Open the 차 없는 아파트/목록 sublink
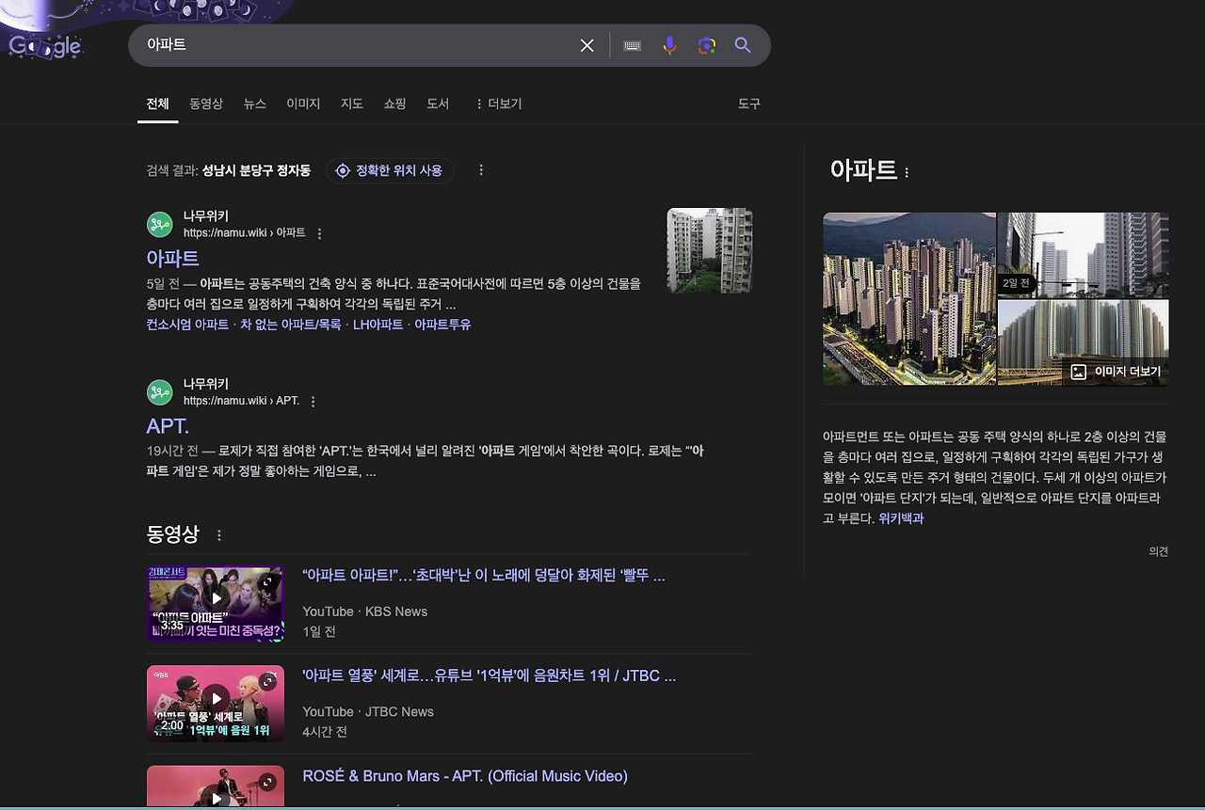1205x810 pixels. tap(291, 325)
